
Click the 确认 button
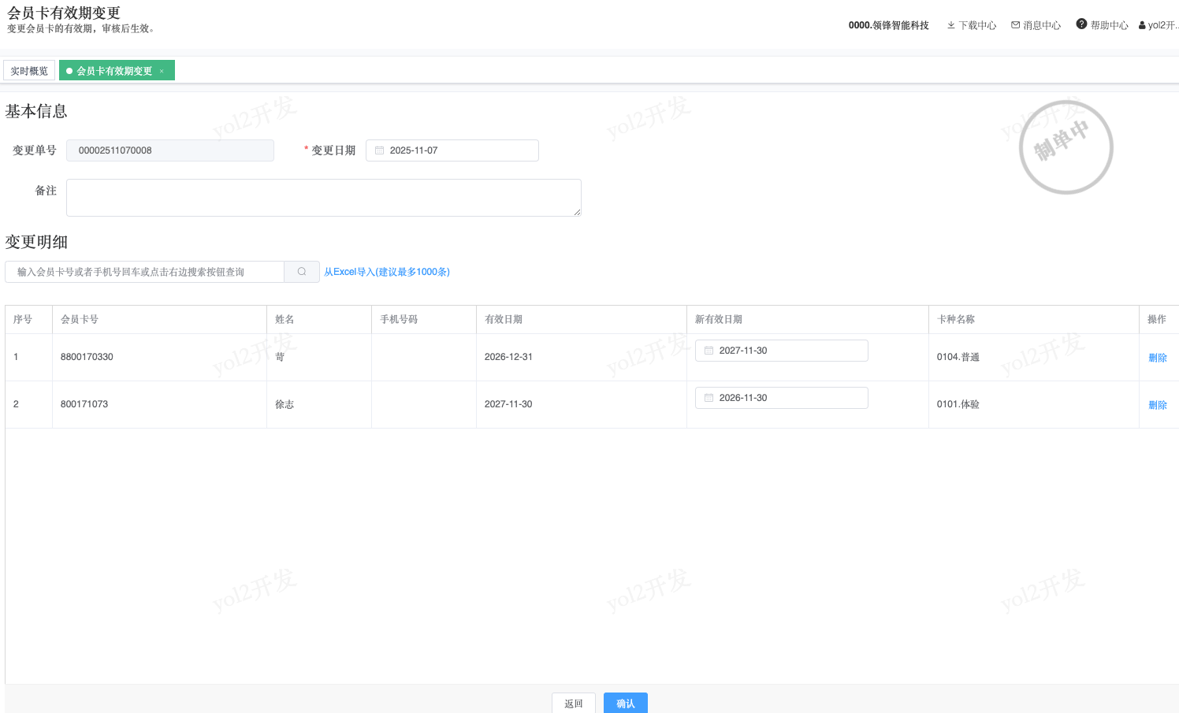click(625, 703)
